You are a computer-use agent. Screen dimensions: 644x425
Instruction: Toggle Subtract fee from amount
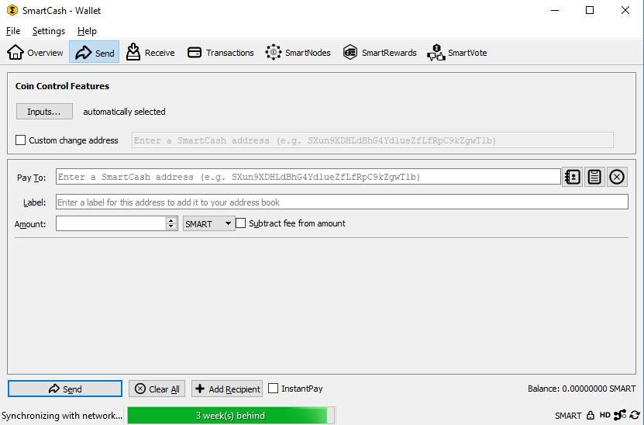(241, 223)
